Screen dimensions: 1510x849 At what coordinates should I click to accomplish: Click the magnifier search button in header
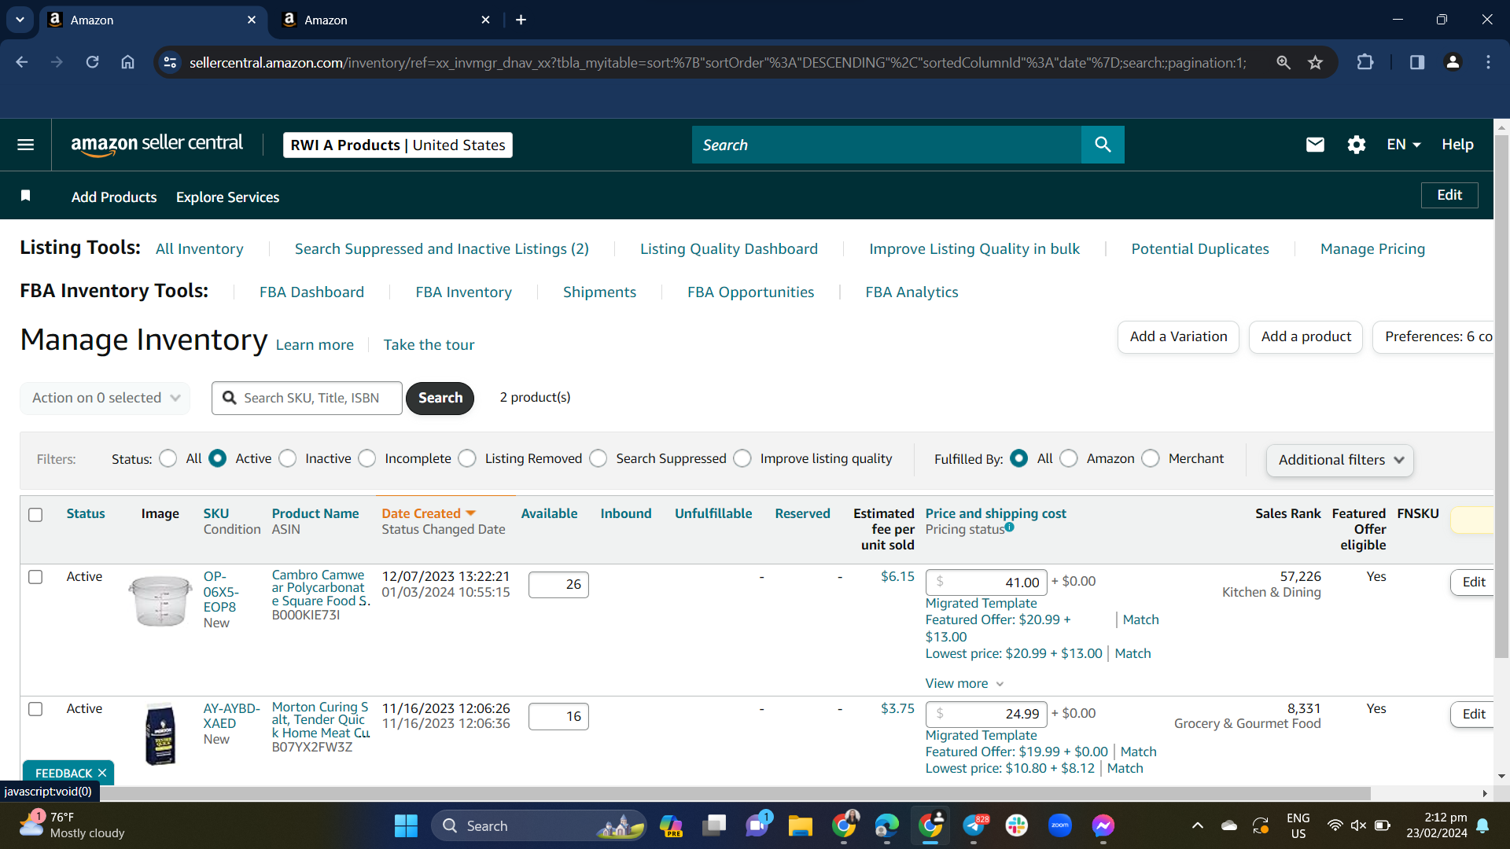coord(1103,145)
